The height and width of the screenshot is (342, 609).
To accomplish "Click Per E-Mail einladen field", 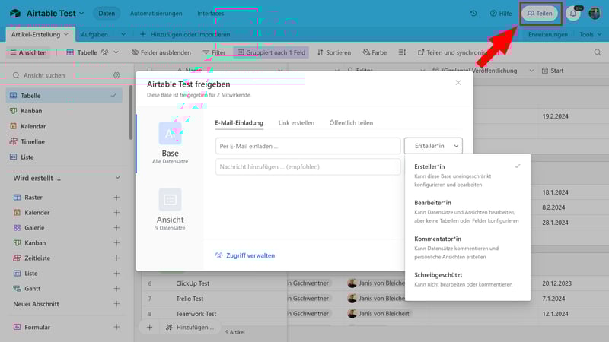I will tap(308, 146).
